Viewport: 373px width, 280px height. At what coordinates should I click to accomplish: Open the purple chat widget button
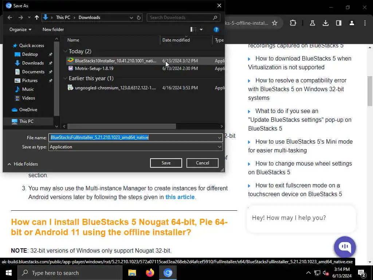pos(345,247)
